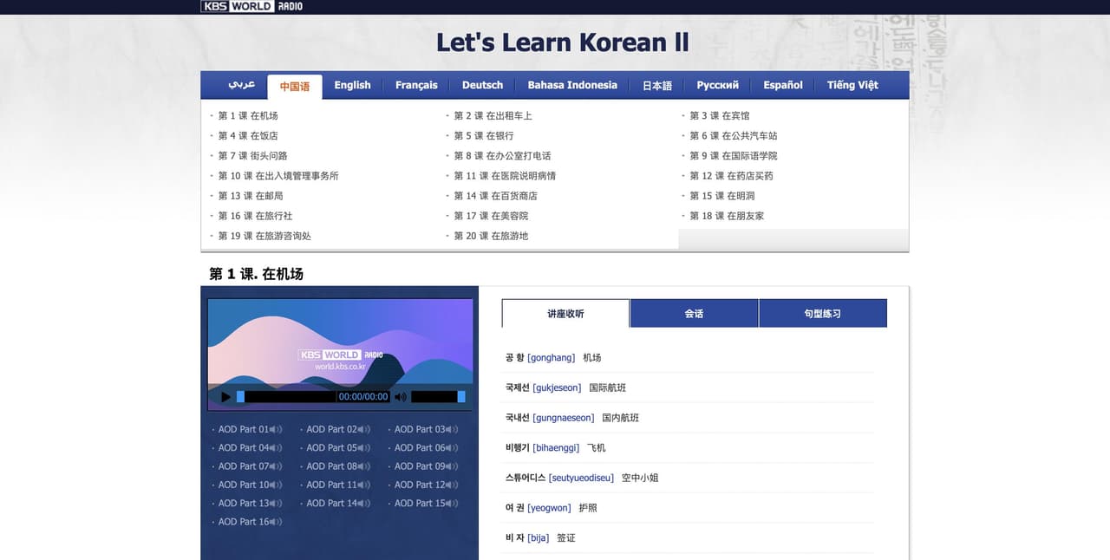Screen dimensions: 1110x560
Task: Play AOD Part 12 audio
Action: 425,485
